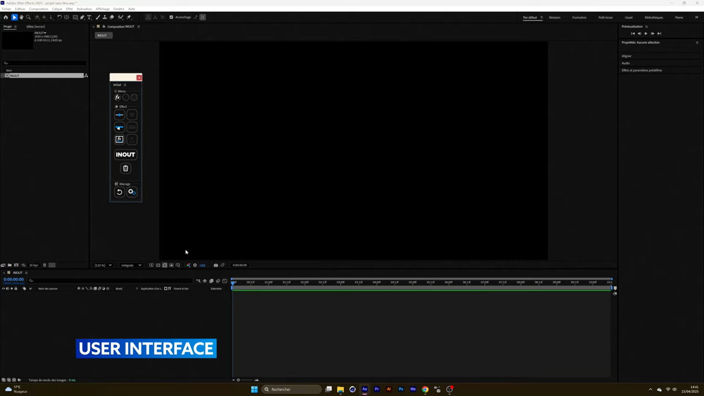Click the fx icon in InOut Menu section
Image resolution: width=704 pixels, height=396 pixels.
coord(117,97)
